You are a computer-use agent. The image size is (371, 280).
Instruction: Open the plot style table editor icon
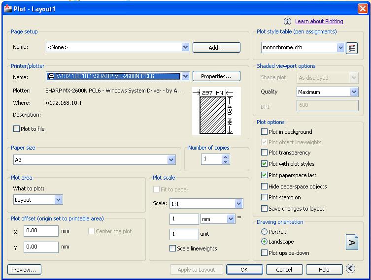(x=352, y=48)
